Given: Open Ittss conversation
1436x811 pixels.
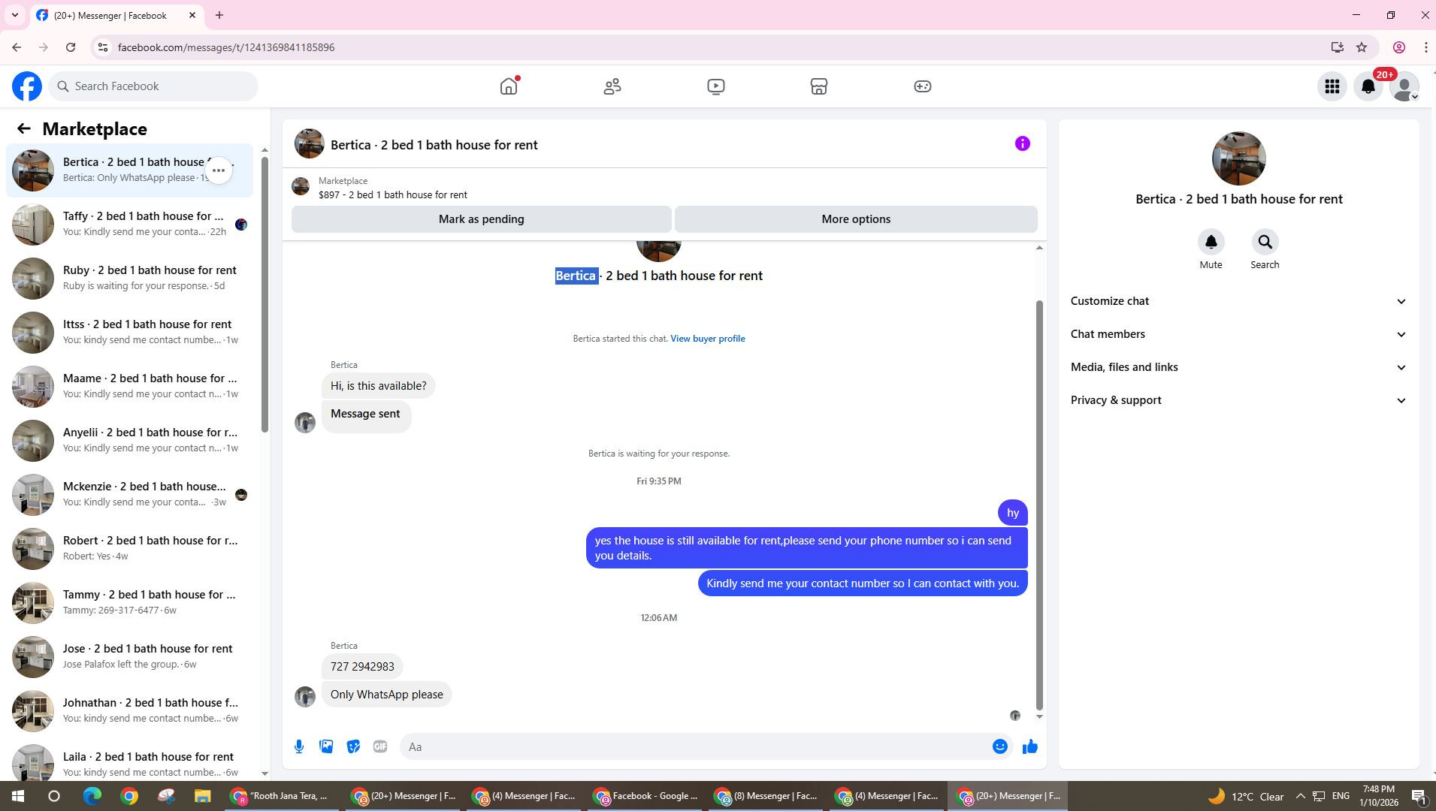Looking at the screenshot, I should [129, 333].
